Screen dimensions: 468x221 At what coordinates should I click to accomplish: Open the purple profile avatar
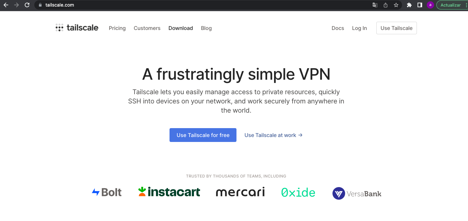(430, 5)
